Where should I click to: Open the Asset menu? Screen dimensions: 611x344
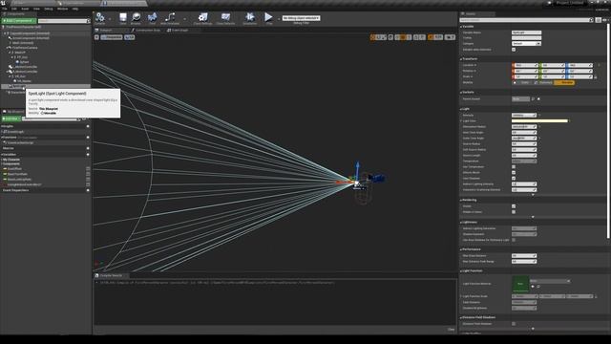(25, 9)
